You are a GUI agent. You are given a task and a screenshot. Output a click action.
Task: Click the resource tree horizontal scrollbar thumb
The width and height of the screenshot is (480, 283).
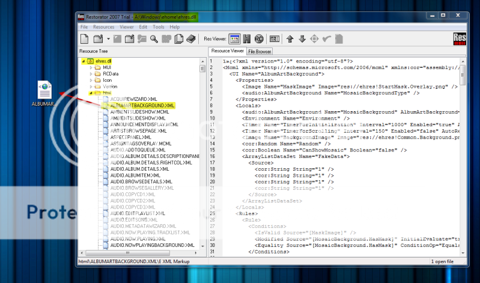(x=127, y=253)
